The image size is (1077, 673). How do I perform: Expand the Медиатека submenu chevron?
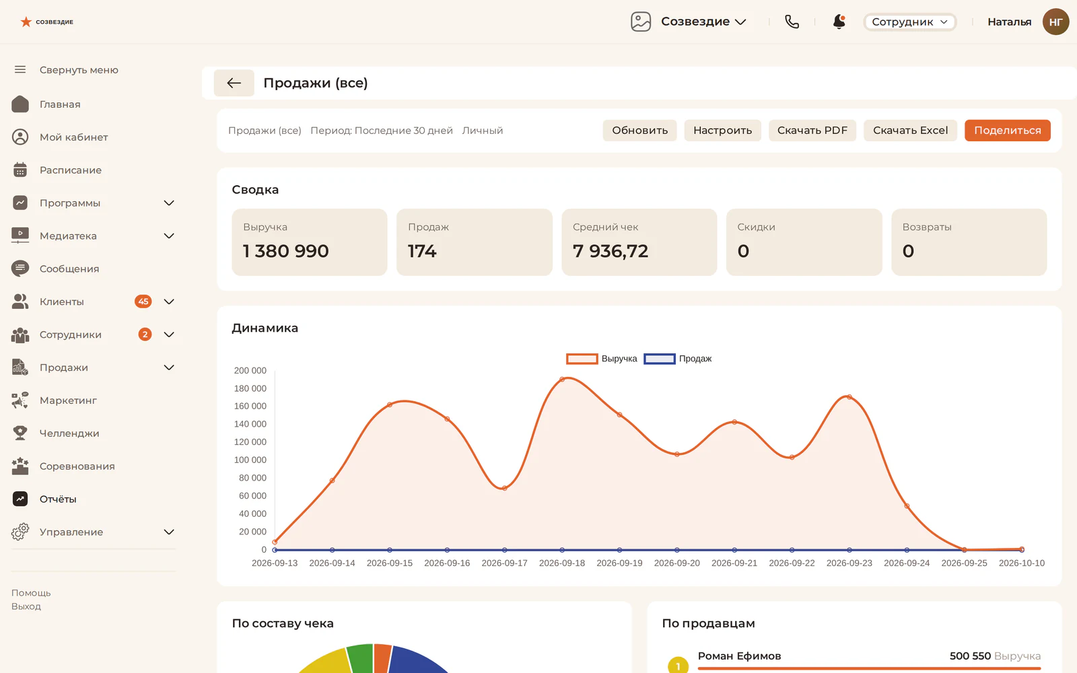click(169, 236)
